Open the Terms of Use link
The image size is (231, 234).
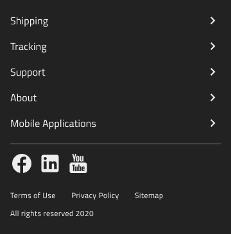click(x=33, y=196)
